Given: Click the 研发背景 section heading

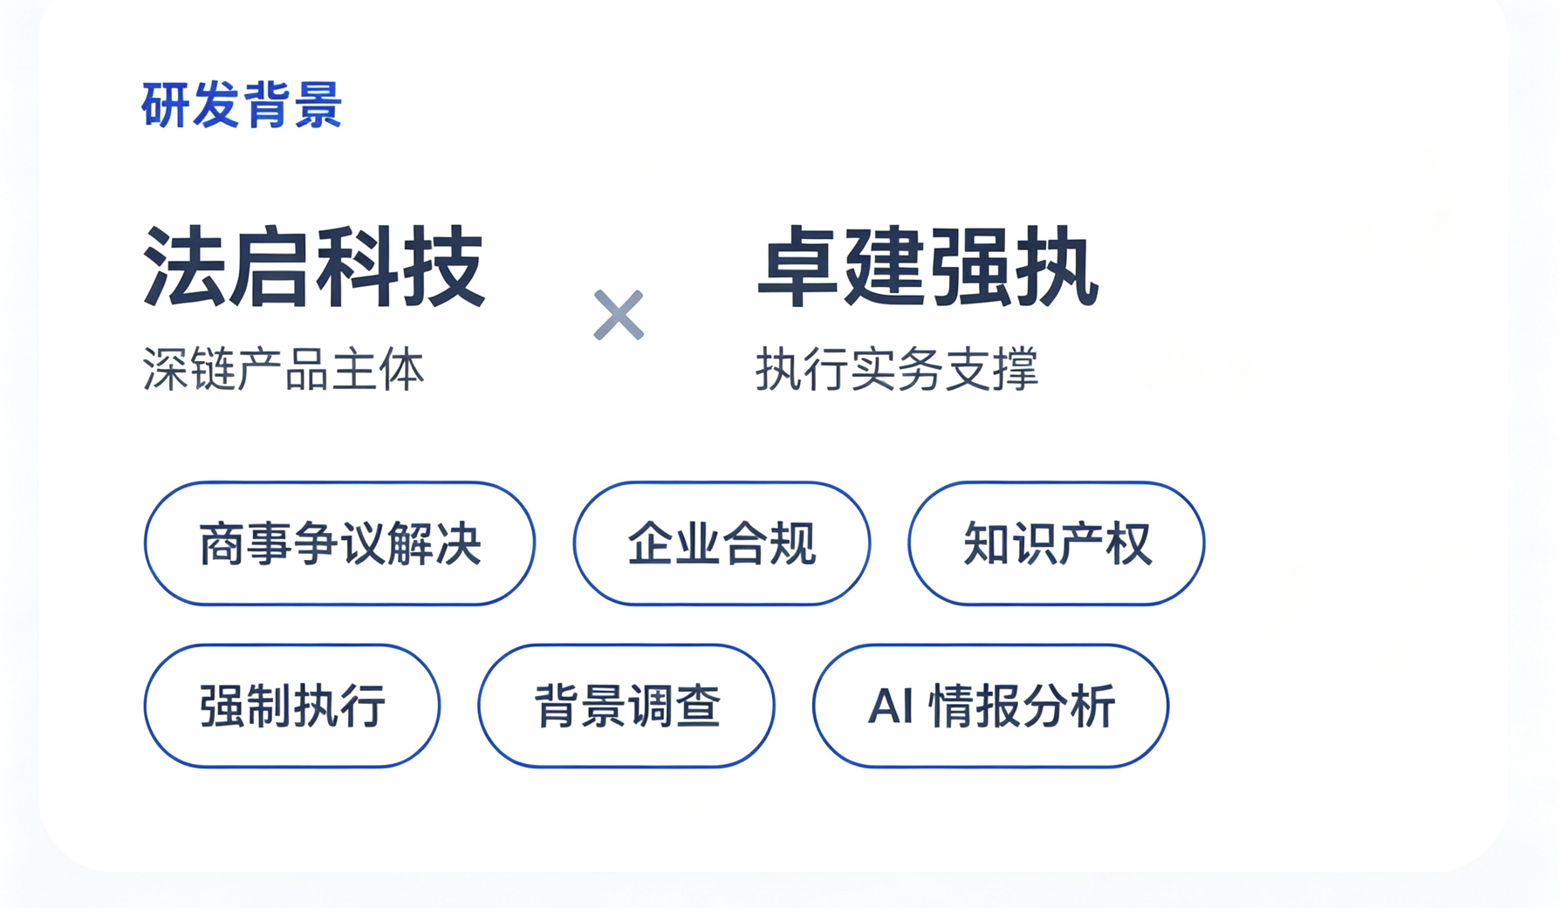Looking at the screenshot, I should 242,106.
